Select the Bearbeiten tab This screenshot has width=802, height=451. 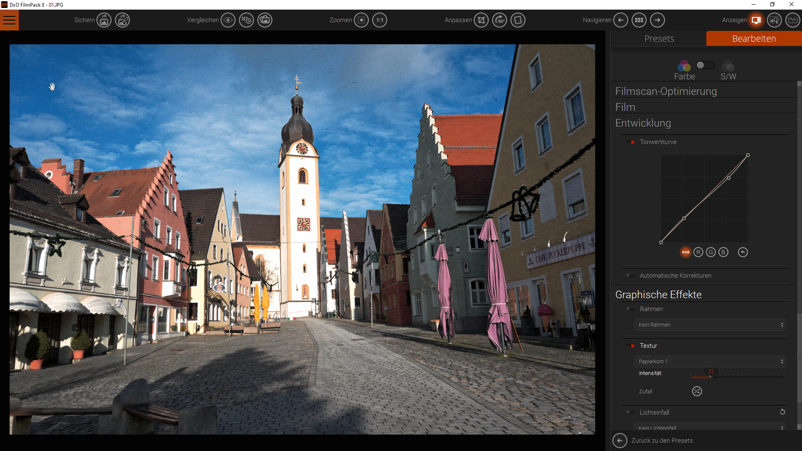coord(754,38)
